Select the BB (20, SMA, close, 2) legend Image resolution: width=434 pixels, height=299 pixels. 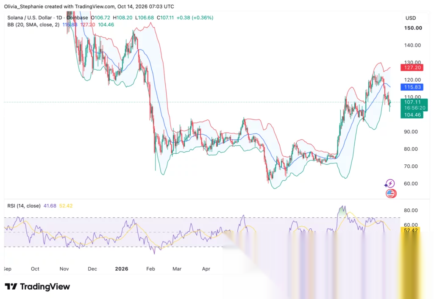(33, 25)
